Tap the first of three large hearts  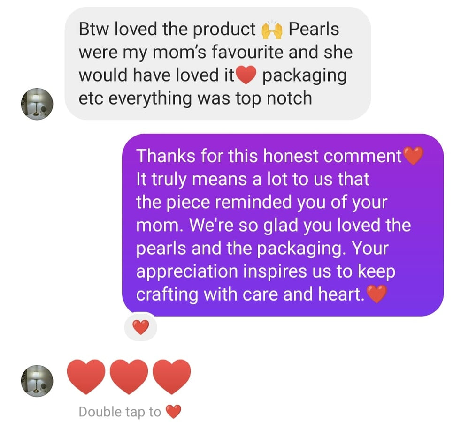click(86, 377)
